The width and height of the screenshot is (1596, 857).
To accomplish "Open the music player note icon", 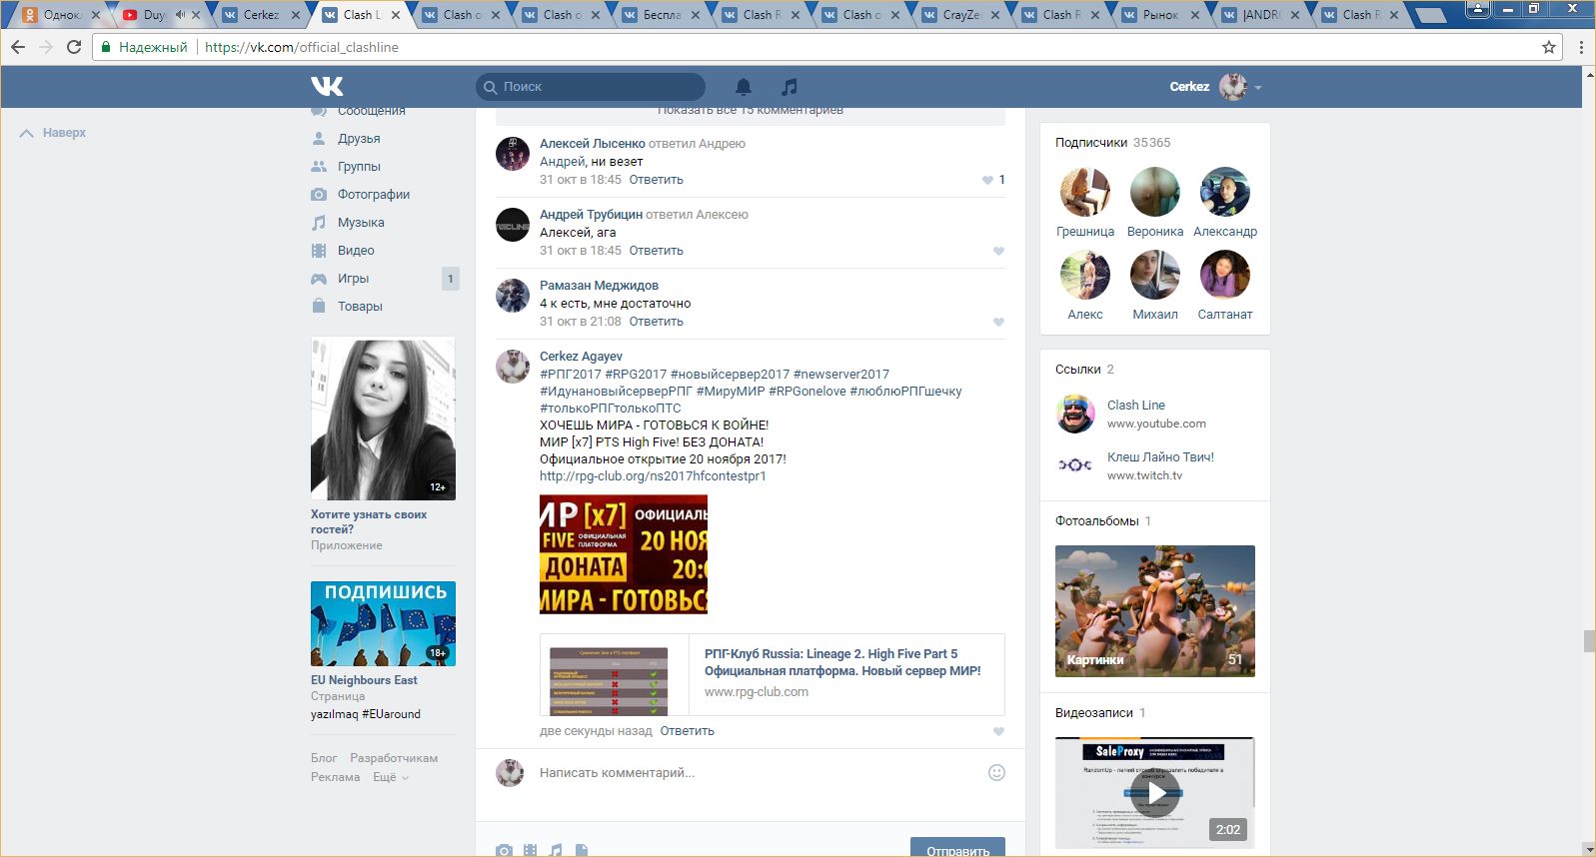I will (x=790, y=87).
